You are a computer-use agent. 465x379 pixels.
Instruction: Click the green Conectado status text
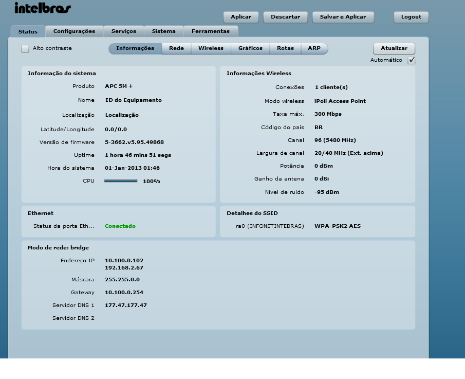(x=120, y=226)
